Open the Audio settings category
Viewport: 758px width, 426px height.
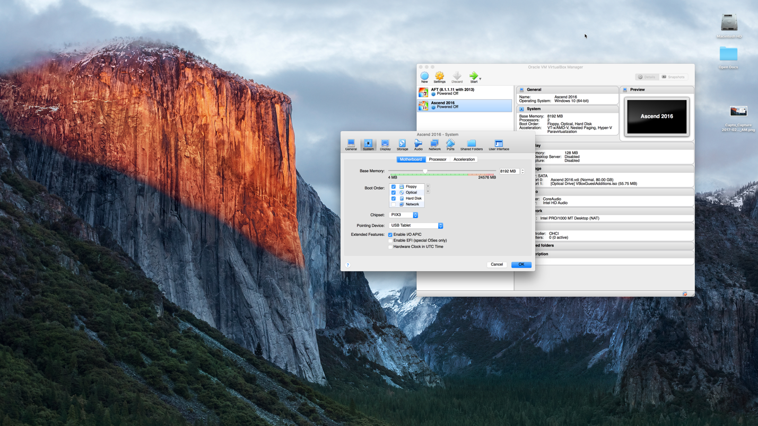[x=418, y=145]
